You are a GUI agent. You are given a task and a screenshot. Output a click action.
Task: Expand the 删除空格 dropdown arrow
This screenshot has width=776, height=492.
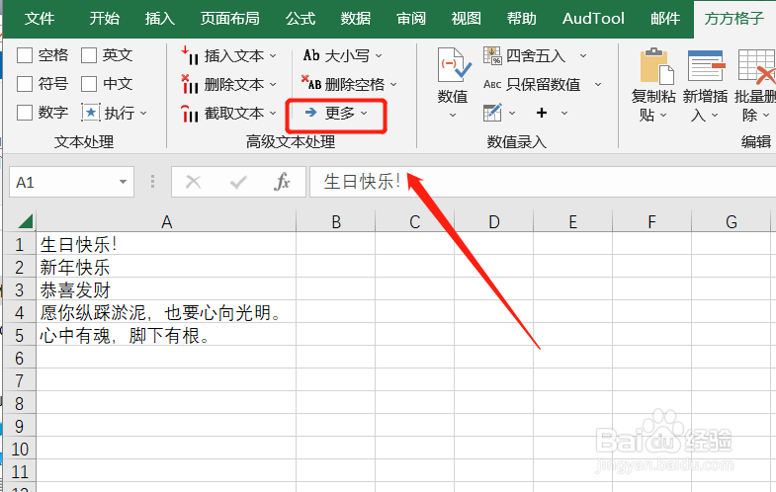click(x=393, y=85)
